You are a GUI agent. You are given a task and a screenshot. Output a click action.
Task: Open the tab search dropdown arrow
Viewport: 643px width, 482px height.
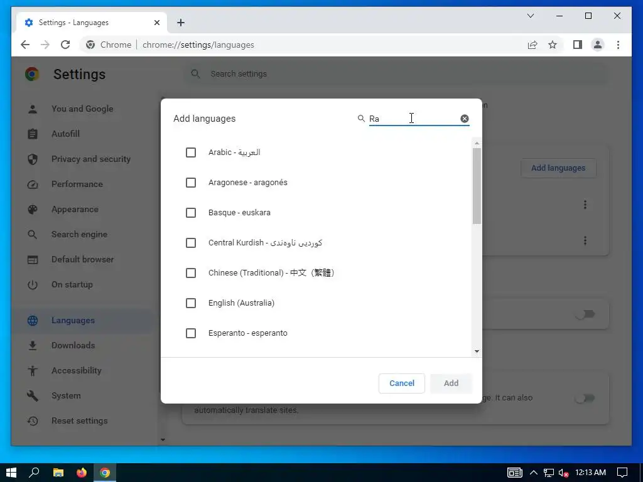tap(530, 16)
